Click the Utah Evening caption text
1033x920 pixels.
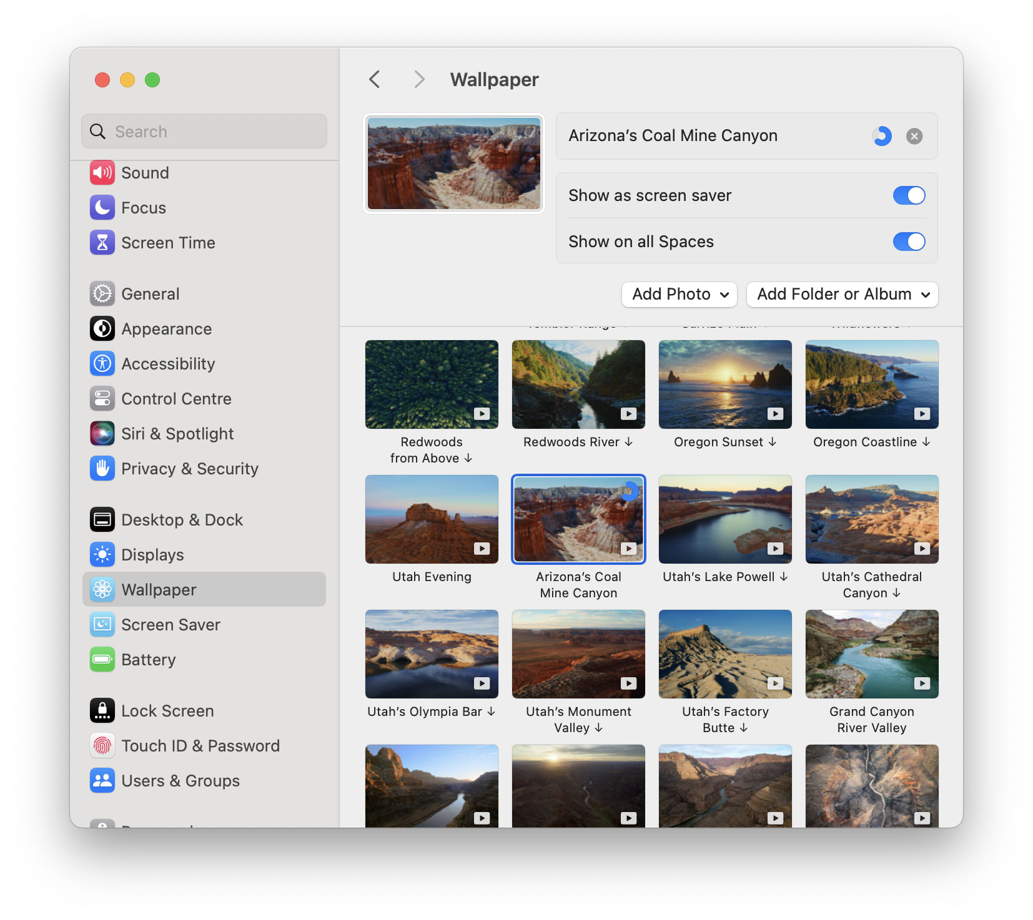[432, 577]
